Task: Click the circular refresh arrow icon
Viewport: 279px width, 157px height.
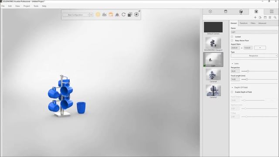Action: pyautogui.click(x=123, y=14)
